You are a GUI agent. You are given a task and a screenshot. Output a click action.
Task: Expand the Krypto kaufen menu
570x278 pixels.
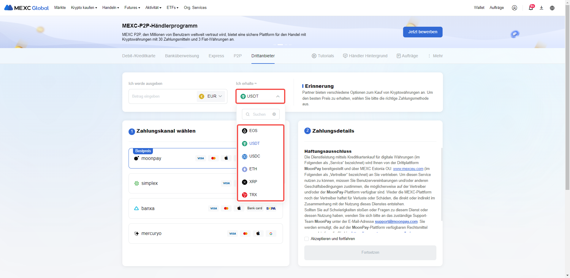(84, 8)
